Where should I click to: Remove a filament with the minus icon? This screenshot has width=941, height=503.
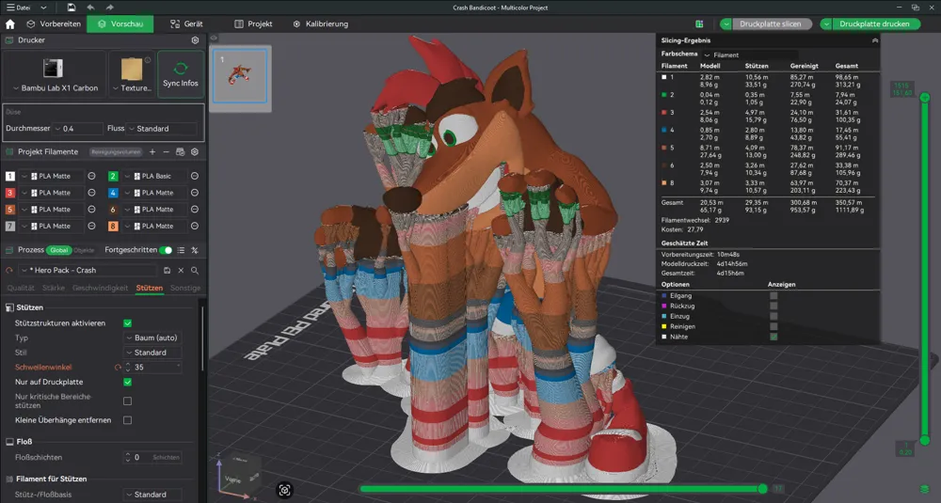pyautogui.click(x=167, y=152)
